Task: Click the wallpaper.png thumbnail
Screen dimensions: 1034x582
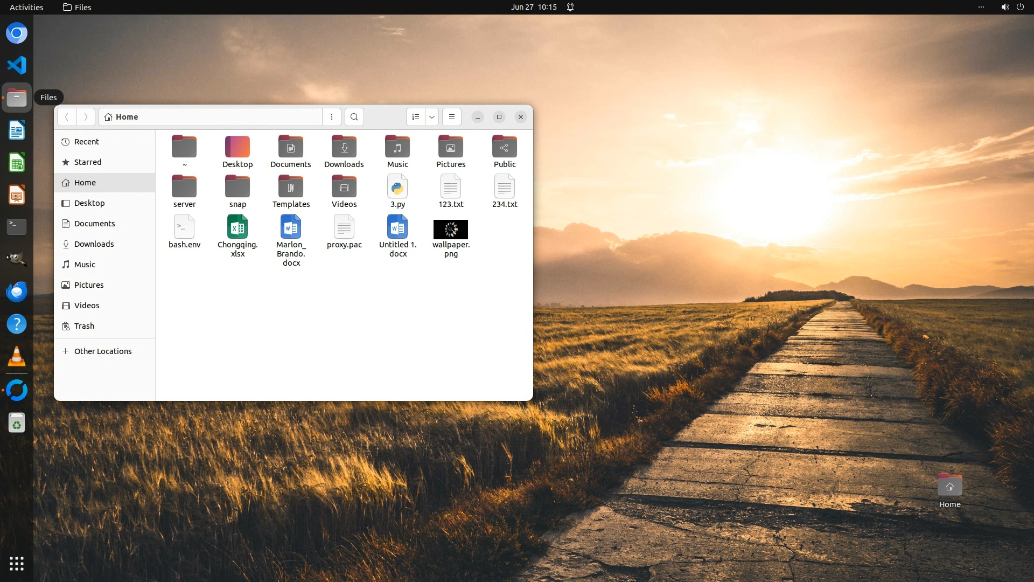Action: coord(451,230)
